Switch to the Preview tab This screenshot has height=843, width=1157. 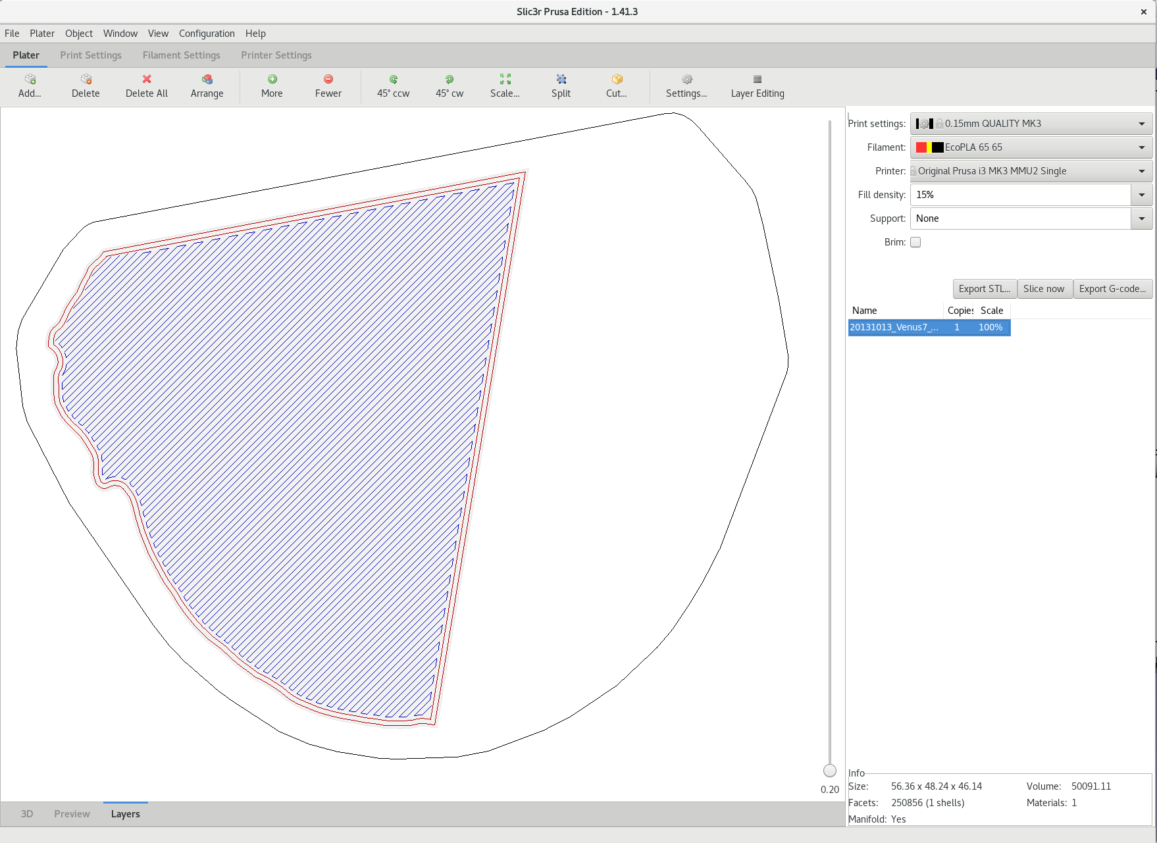coord(72,814)
